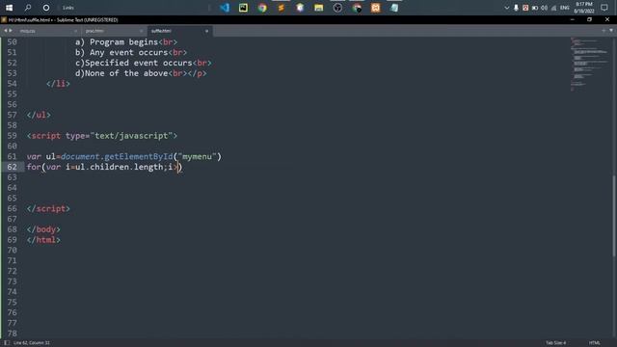Go to next tab arrow
The width and height of the screenshot is (617, 347).
11,30
